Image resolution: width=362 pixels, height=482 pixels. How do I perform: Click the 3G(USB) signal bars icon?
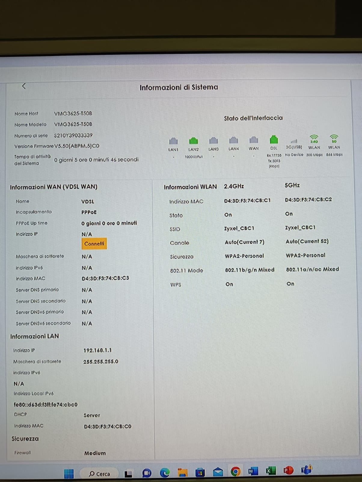coord(294,141)
